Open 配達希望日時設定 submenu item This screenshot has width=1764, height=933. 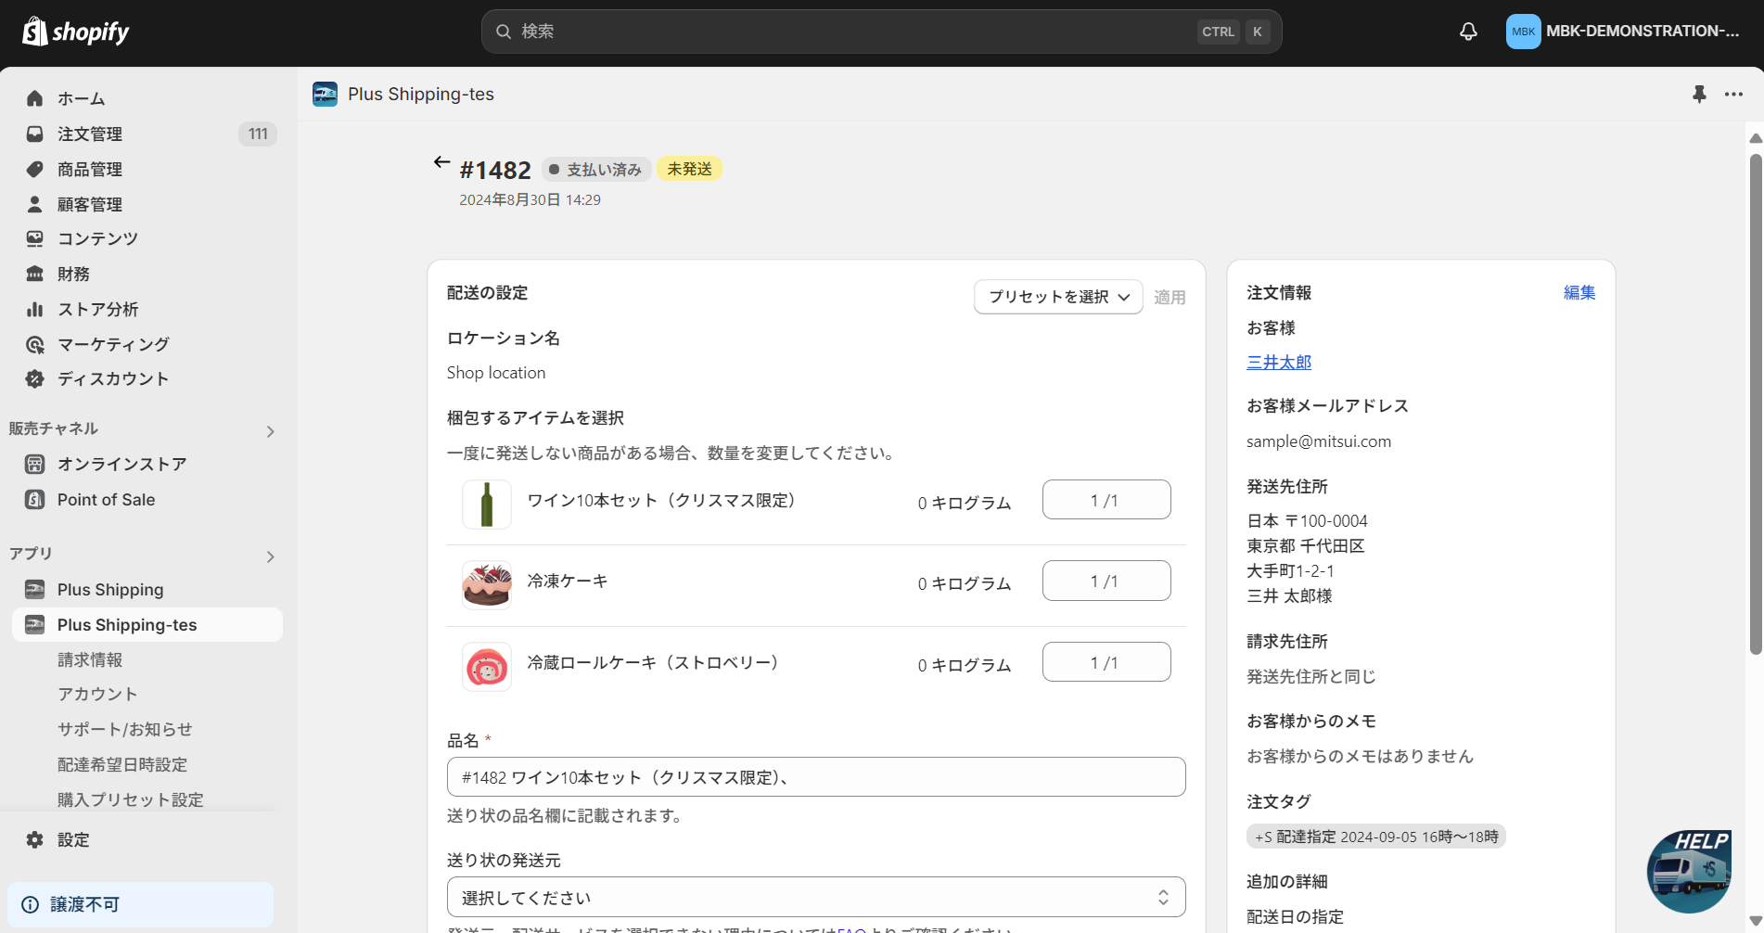click(x=122, y=764)
